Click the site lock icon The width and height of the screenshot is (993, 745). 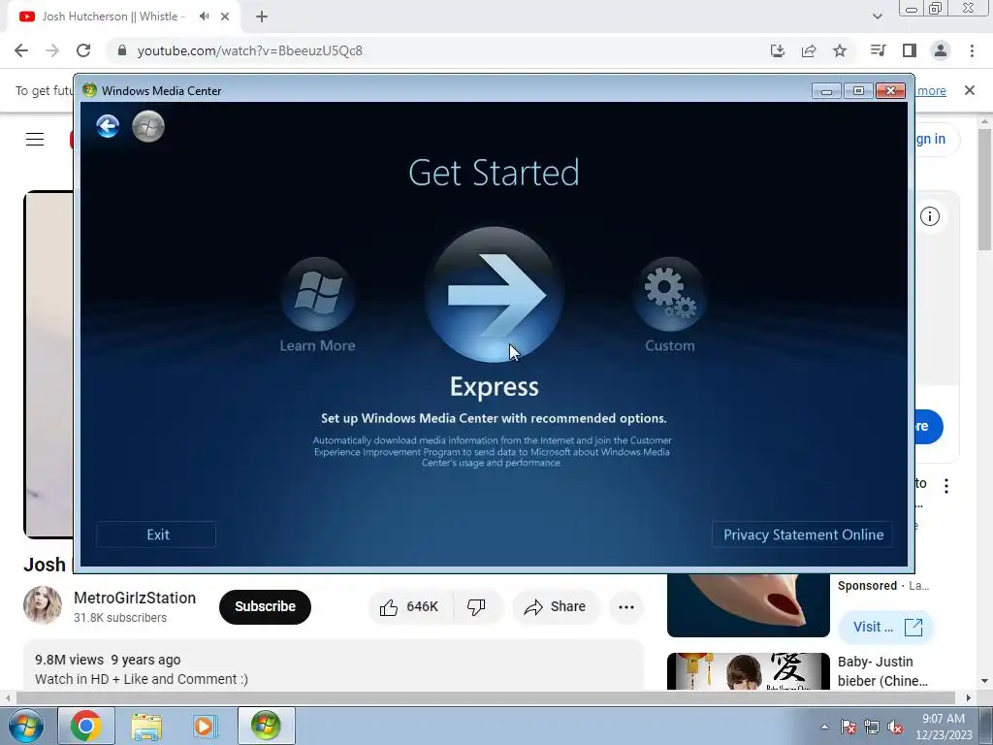point(122,50)
